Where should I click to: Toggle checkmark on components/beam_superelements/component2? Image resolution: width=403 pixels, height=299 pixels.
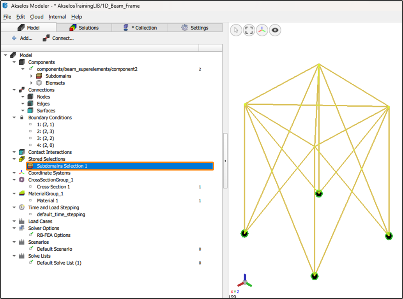pyautogui.click(x=31, y=69)
